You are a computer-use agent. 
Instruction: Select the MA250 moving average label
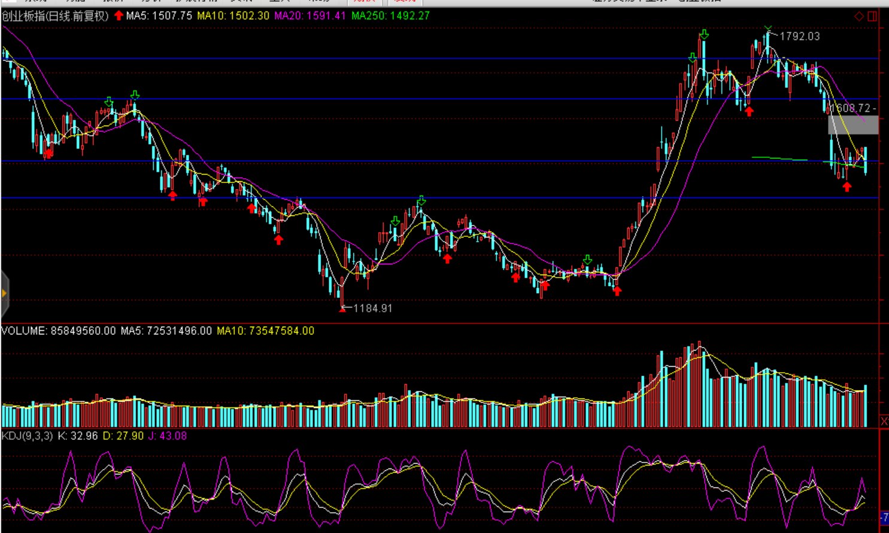(x=390, y=16)
